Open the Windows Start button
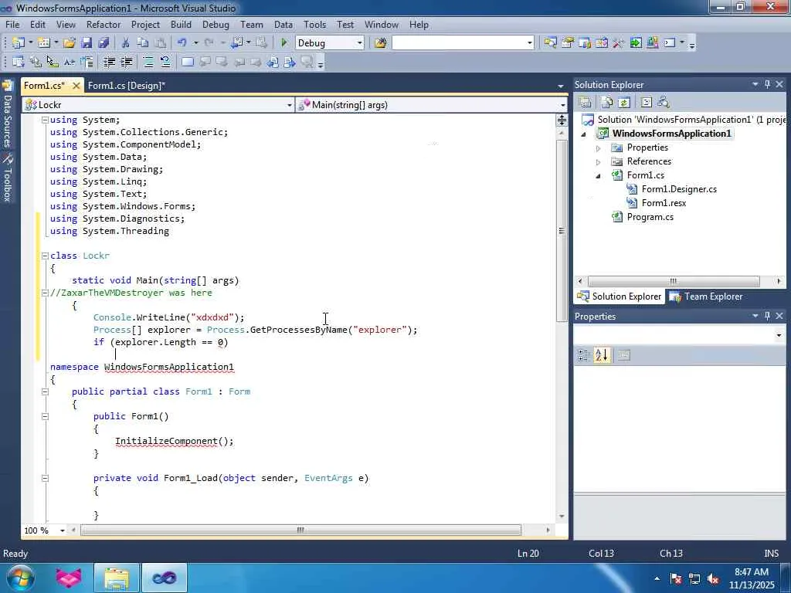Viewport: 791px width, 593px height. click(19, 578)
